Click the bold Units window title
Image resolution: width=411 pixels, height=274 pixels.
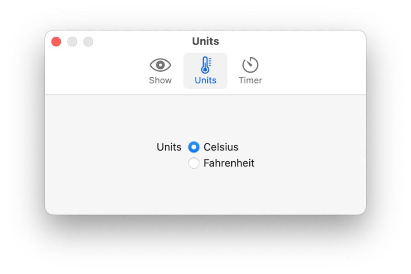(205, 42)
